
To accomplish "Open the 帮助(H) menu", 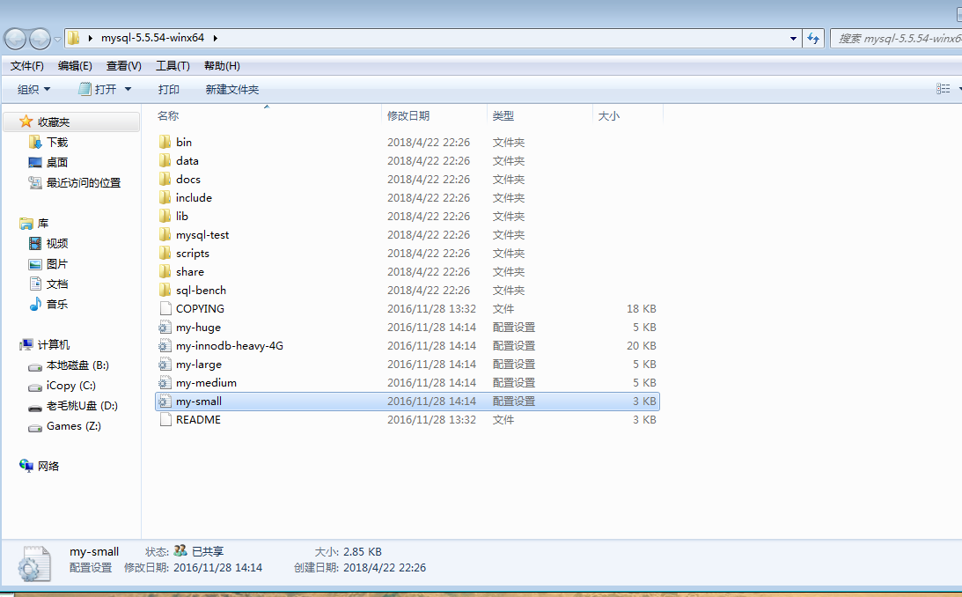I will tap(222, 66).
